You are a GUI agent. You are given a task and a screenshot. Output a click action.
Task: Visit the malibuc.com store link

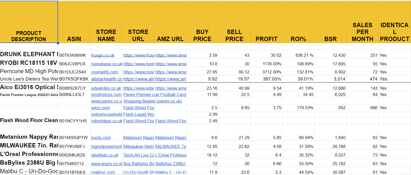pos(103,172)
